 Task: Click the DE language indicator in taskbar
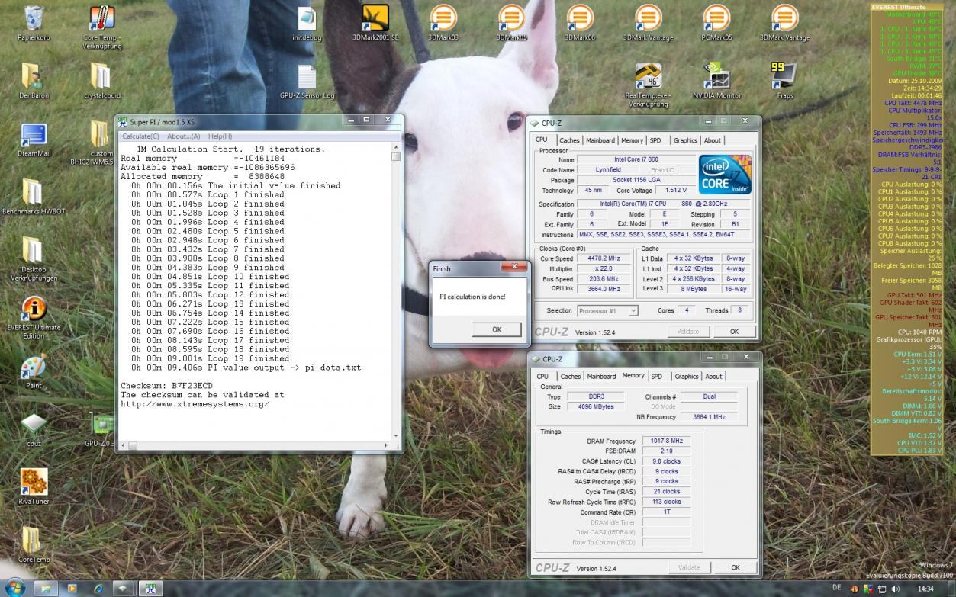(x=837, y=589)
